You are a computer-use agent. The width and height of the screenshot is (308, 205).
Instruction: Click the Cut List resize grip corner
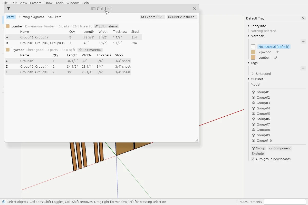pos(197,140)
